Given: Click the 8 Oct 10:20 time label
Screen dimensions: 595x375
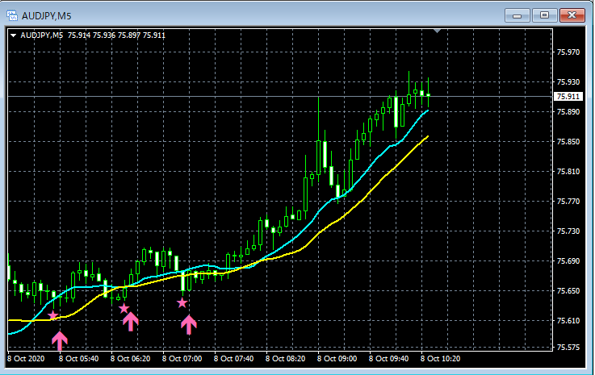Looking at the screenshot, I should pyautogui.click(x=440, y=358).
